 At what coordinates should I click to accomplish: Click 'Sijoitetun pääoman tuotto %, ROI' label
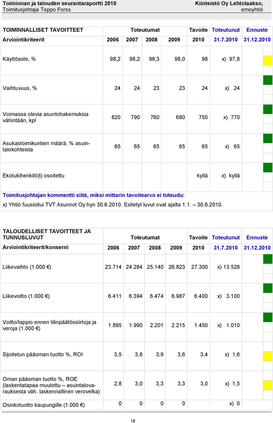tap(43, 354)
